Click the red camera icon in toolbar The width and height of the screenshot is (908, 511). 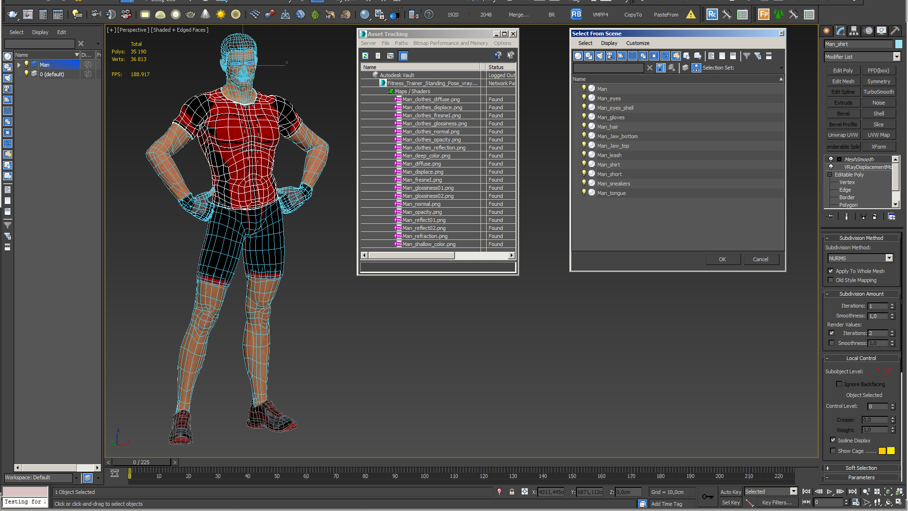(126, 15)
